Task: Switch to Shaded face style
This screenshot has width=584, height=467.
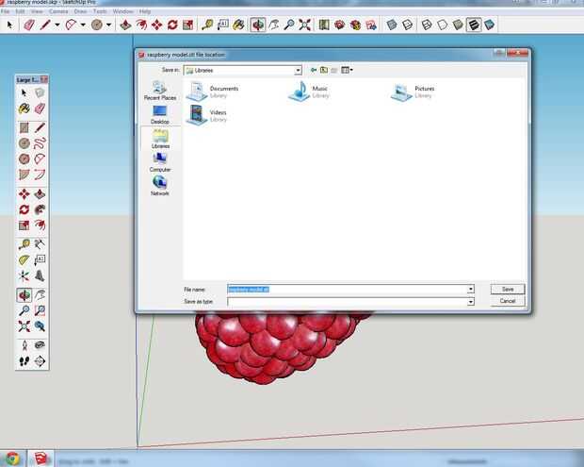Action: 458,25
